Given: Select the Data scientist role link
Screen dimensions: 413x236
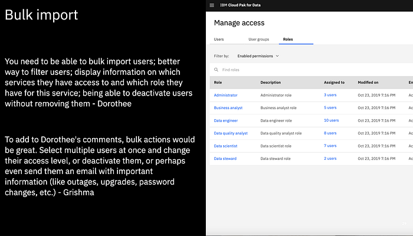Looking at the screenshot, I should point(225,146).
